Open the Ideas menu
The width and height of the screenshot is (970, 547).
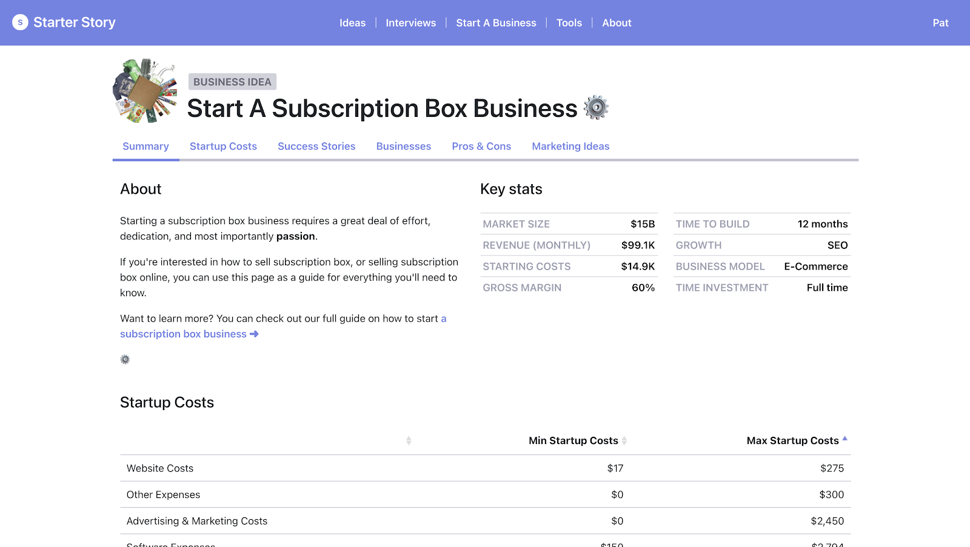(x=352, y=22)
